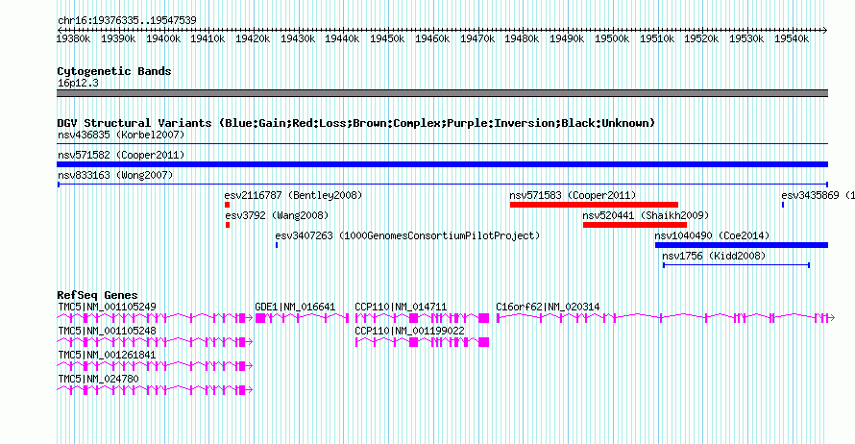Click the esv3435869 variant label
The height and width of the screenshot is (444, 855).
pyautogui.click(x=818, y=195)
